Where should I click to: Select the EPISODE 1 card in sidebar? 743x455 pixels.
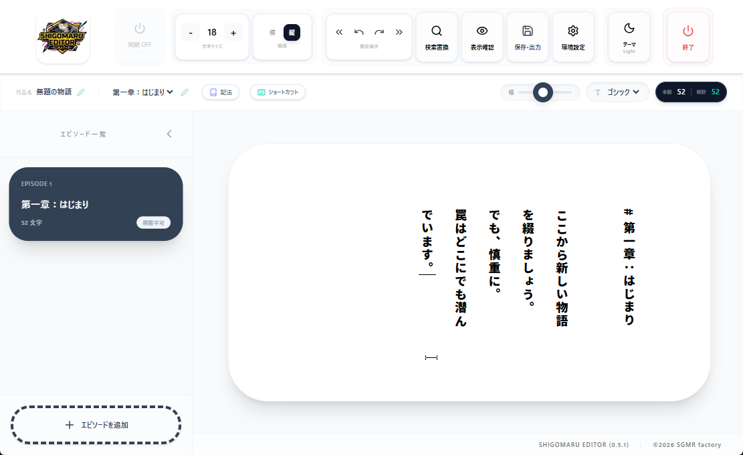(96, 204)
